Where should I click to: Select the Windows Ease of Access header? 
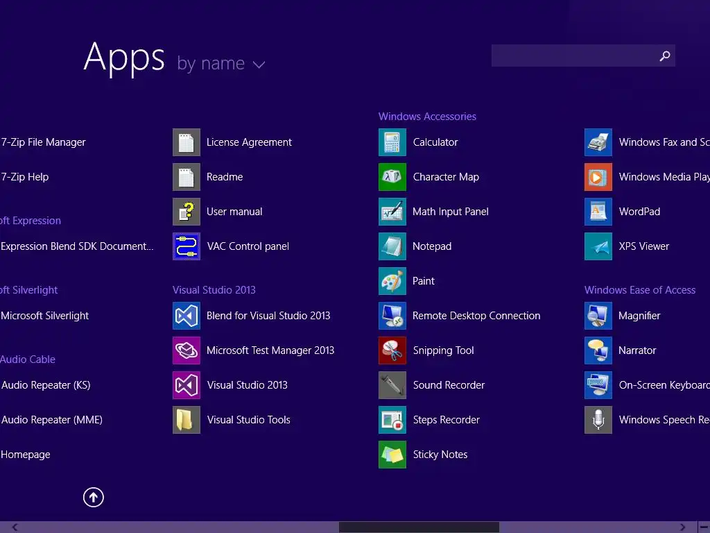tap(640, 290)
